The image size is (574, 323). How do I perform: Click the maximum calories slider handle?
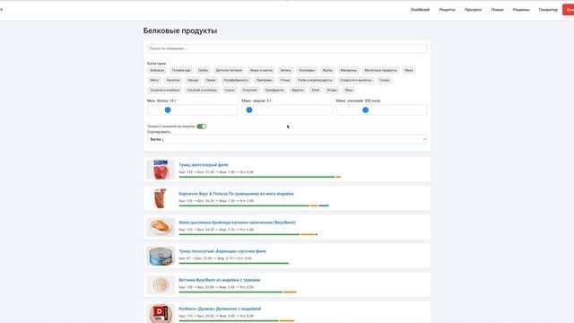365,109
